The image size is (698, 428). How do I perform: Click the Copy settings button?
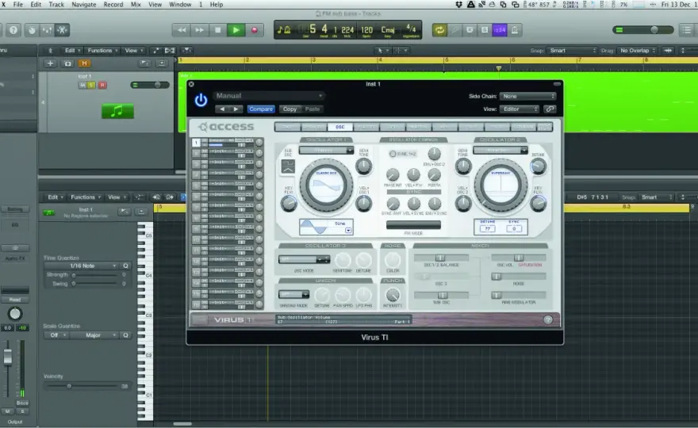[290, 109]
